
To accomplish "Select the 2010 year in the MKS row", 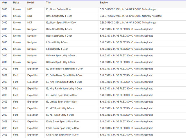I will coord(5,9).
